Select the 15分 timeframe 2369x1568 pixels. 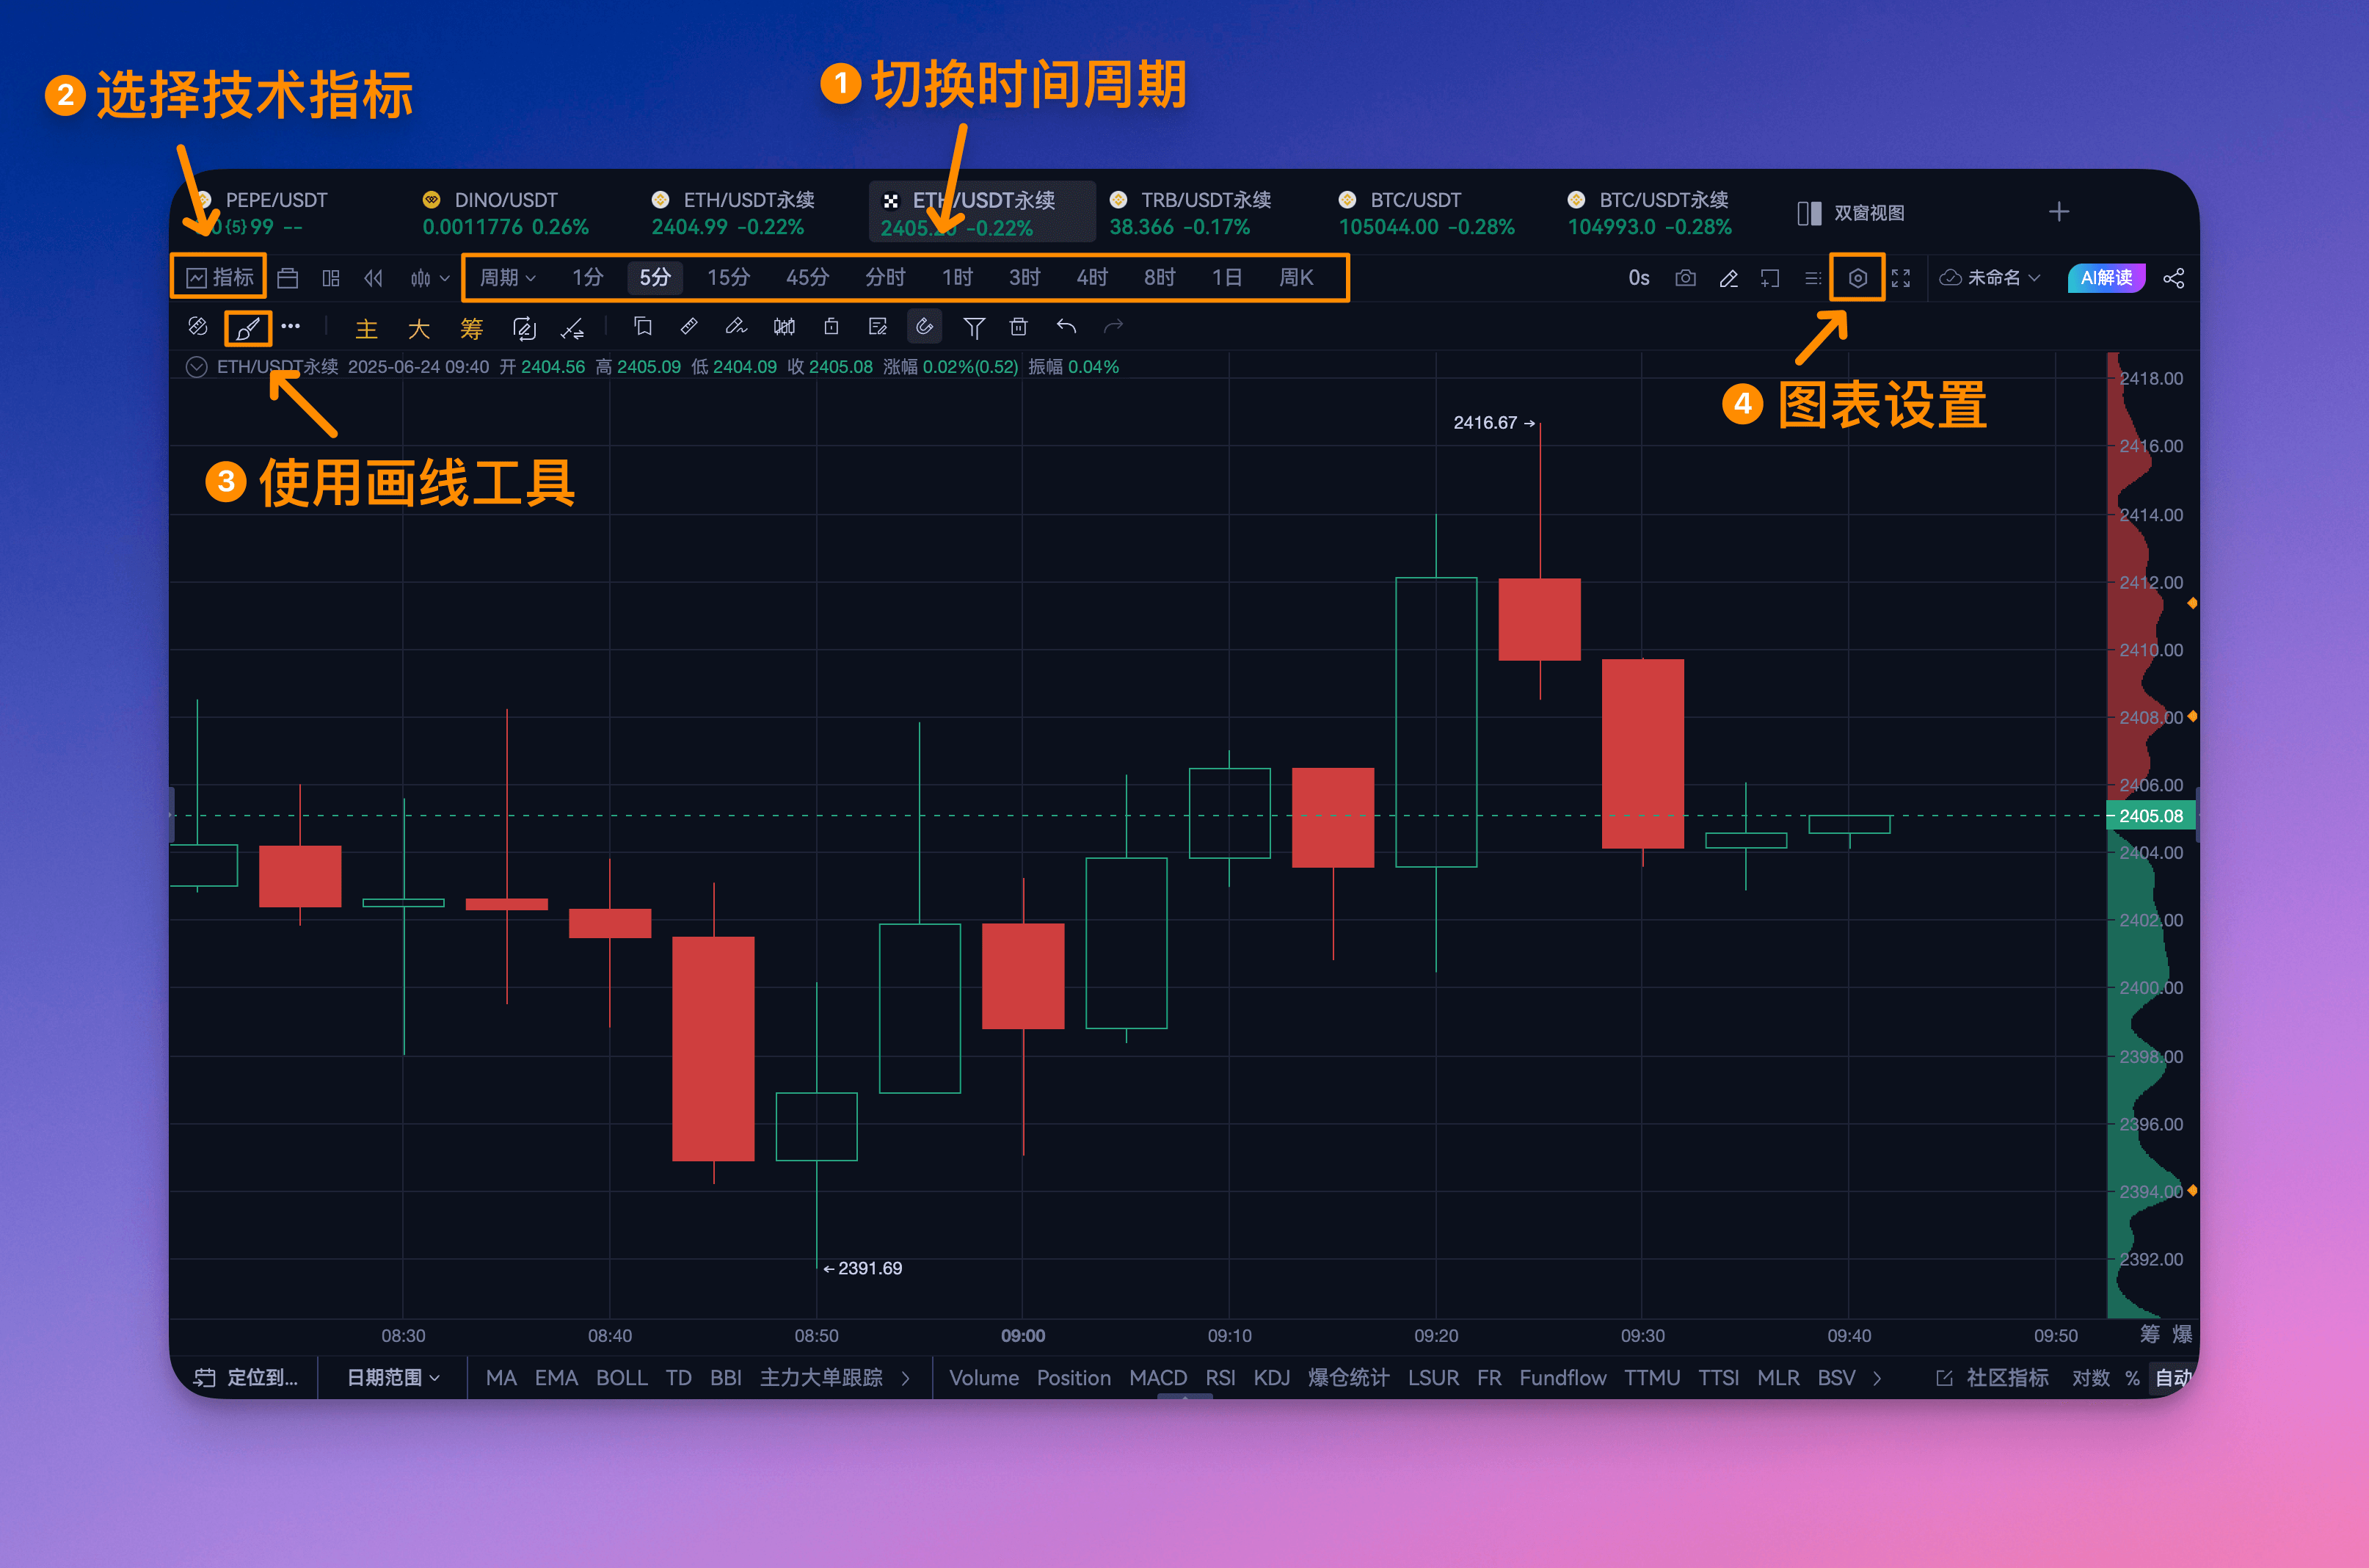(x=728, y=277)
